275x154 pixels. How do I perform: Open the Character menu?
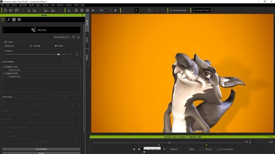pos(23,5)
